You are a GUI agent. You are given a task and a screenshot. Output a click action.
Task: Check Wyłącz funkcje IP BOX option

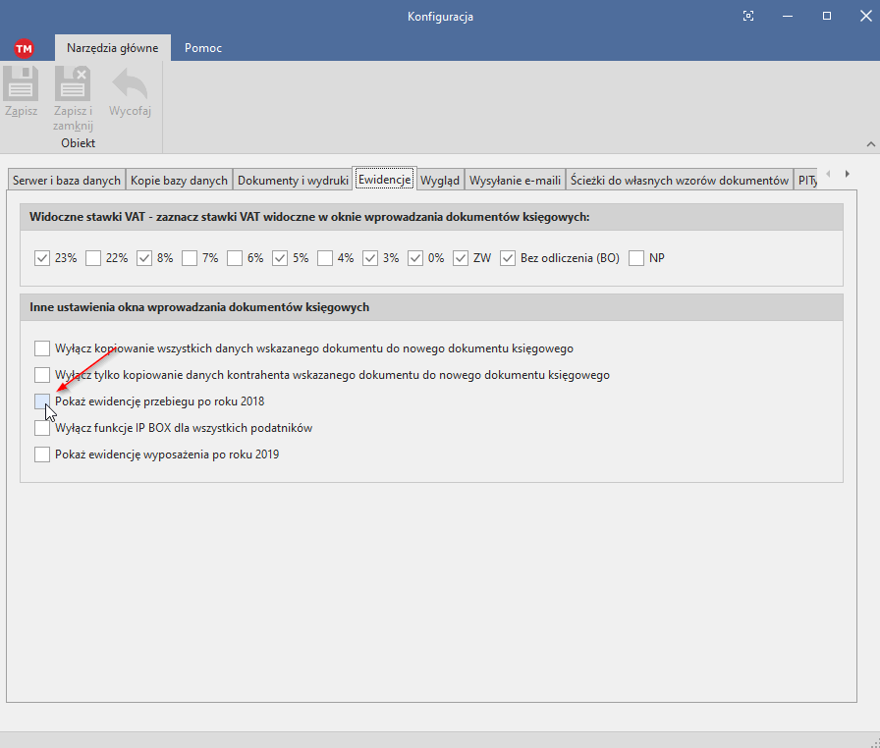tap(42, 428)
